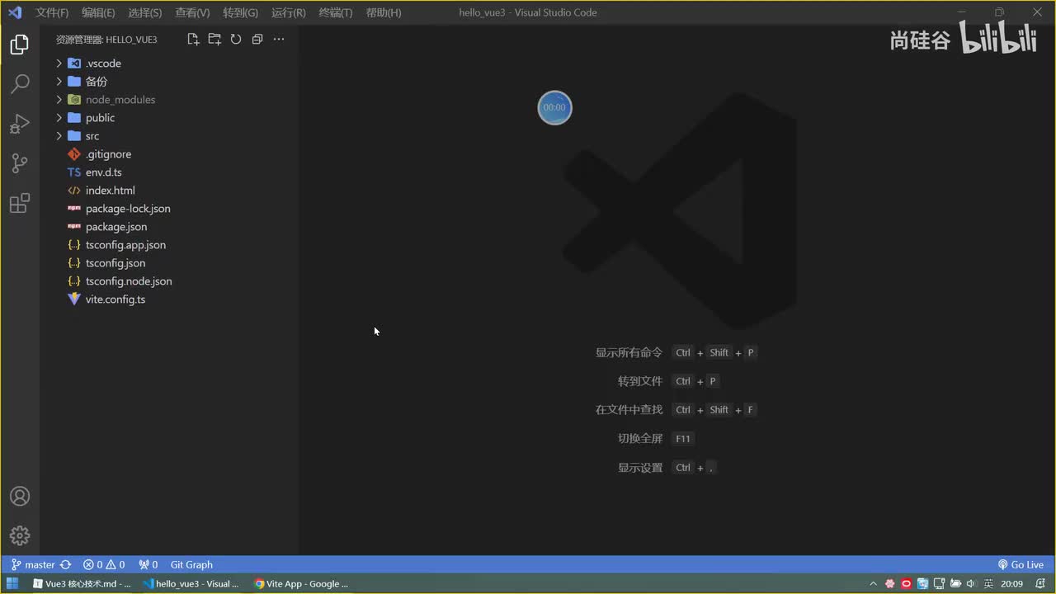Open the Accounts menu icon
This screenshot has width=1056, height=594.
20,497
